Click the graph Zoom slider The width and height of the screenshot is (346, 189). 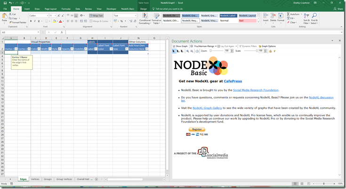click(217, 51)
